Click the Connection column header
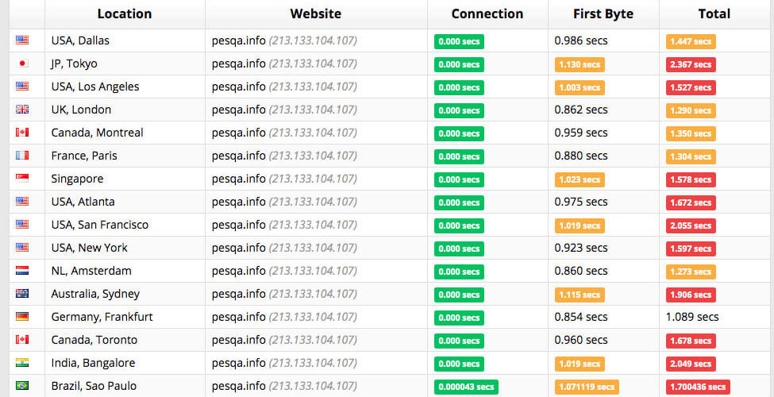The image size is (774, 397). point(487,13)
